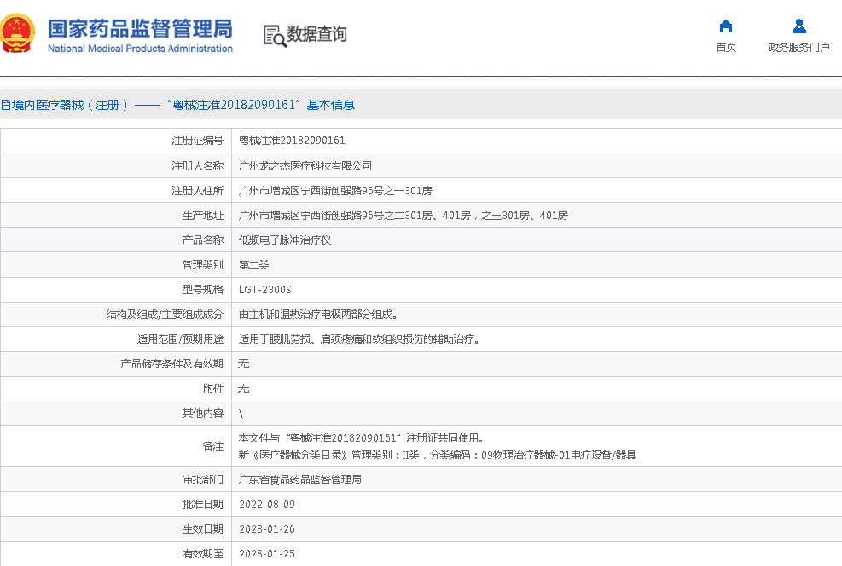Click product name 低频电子脉冲治疗仪
This screenshot has height=566, width=842.
(284, 240)
